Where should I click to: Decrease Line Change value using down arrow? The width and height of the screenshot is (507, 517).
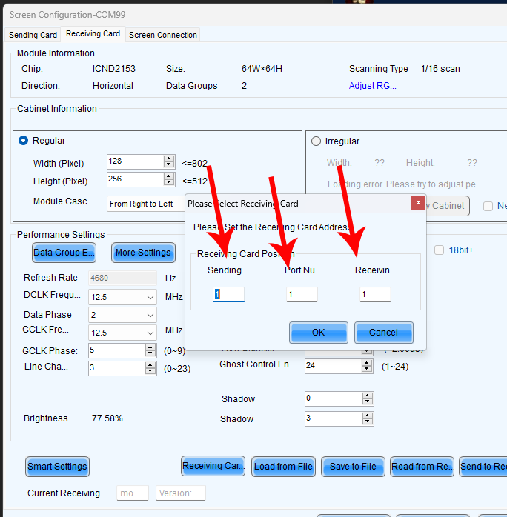(x=150, y=371)
